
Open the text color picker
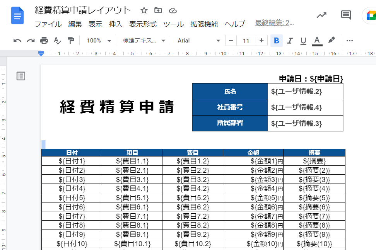(x=317, y=41)
